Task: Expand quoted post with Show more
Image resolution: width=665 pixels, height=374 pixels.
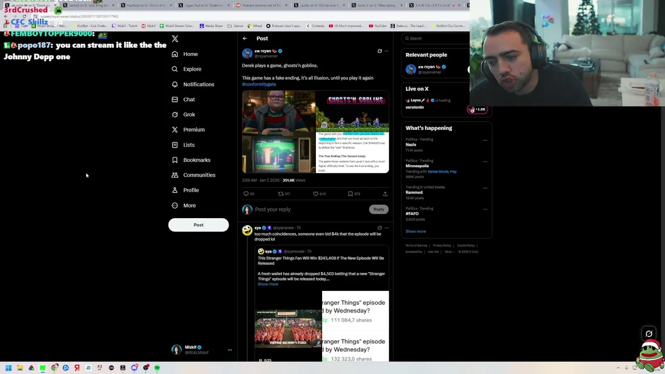Action: coord(268,284)
